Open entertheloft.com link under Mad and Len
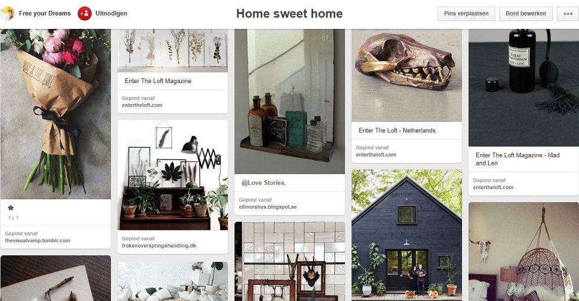Image resolution: width=579 pixels, height=301 pixels. coord(493,187)
